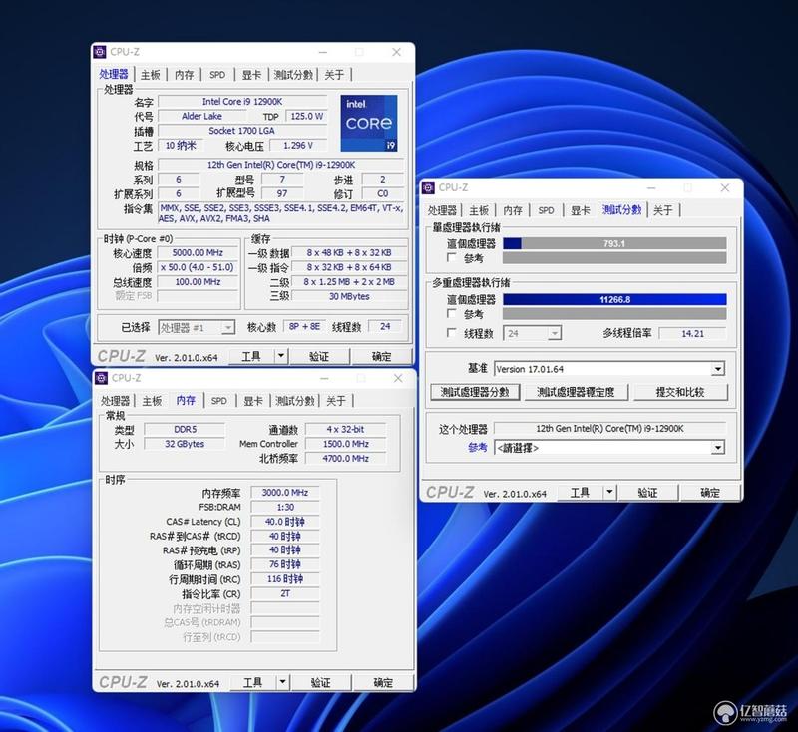Click 确定 button in benchmark window

[x=710, y=493]
